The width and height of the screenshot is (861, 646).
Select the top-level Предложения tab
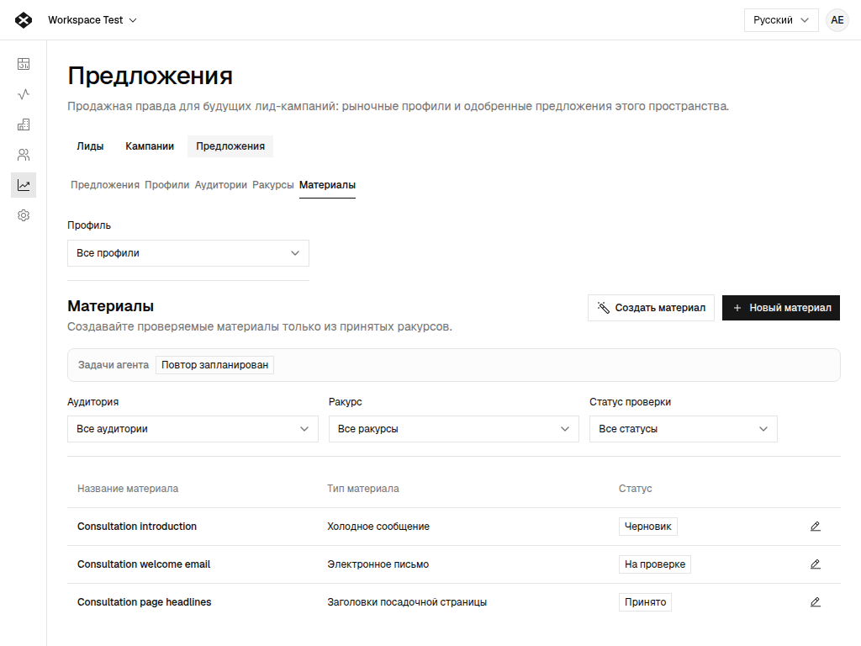coord(230,146)
